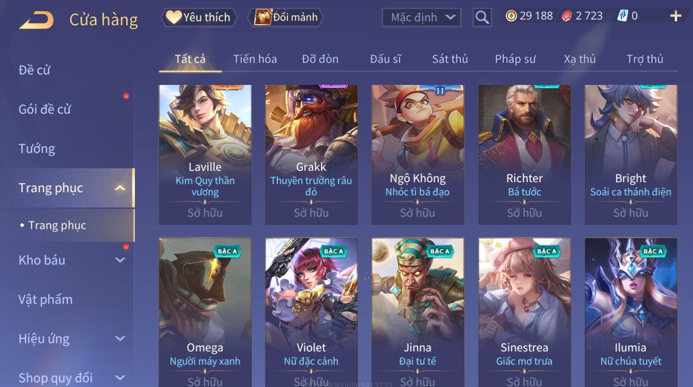Switch to the Tiến hóa tab
The width and height of the screenshot is (693, 387).
[x=255, y=59]
